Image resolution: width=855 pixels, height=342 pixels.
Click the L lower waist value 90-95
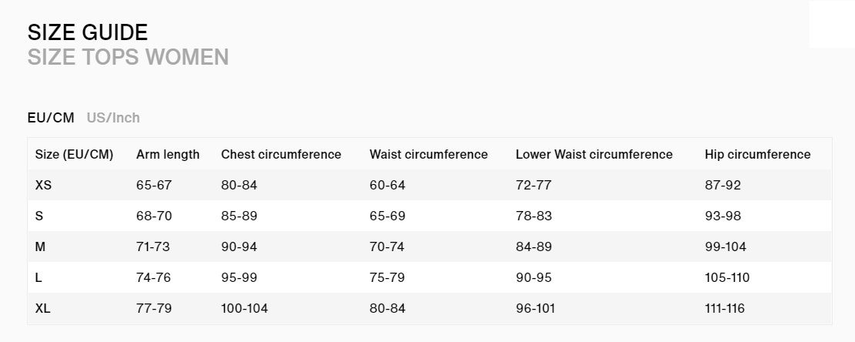pyautogui.click(x=533, y=277)
